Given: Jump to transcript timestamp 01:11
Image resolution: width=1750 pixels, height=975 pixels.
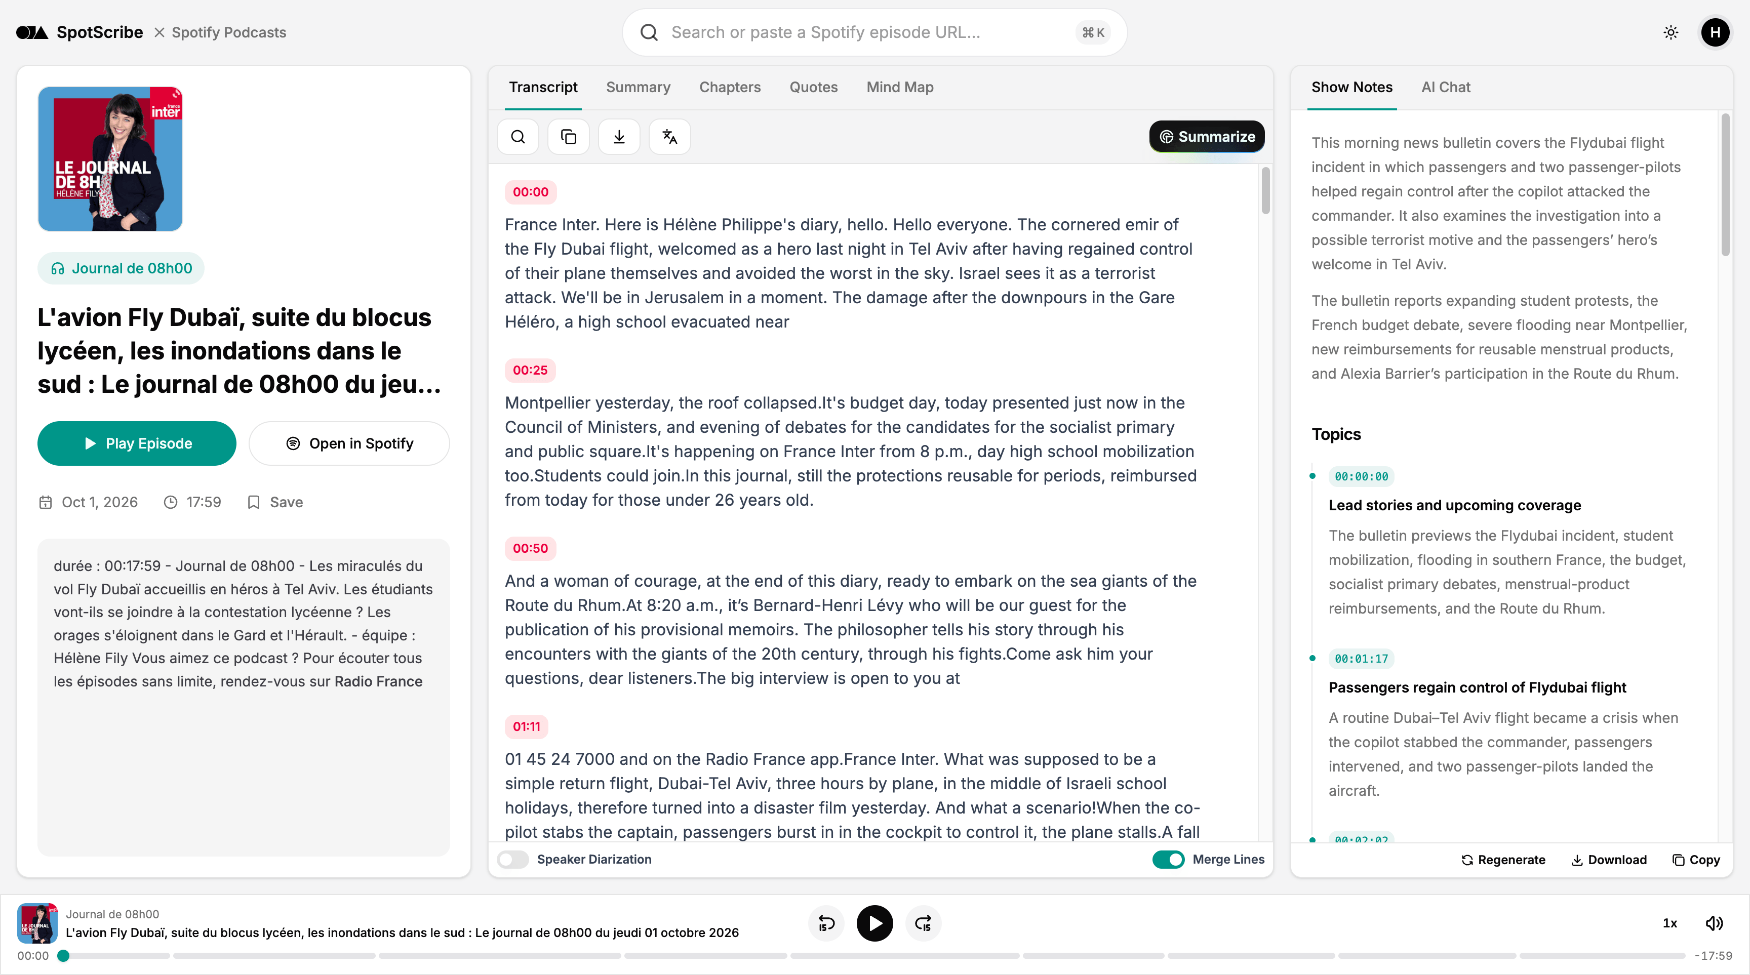Looking at the screenshot, I should 527,726.
